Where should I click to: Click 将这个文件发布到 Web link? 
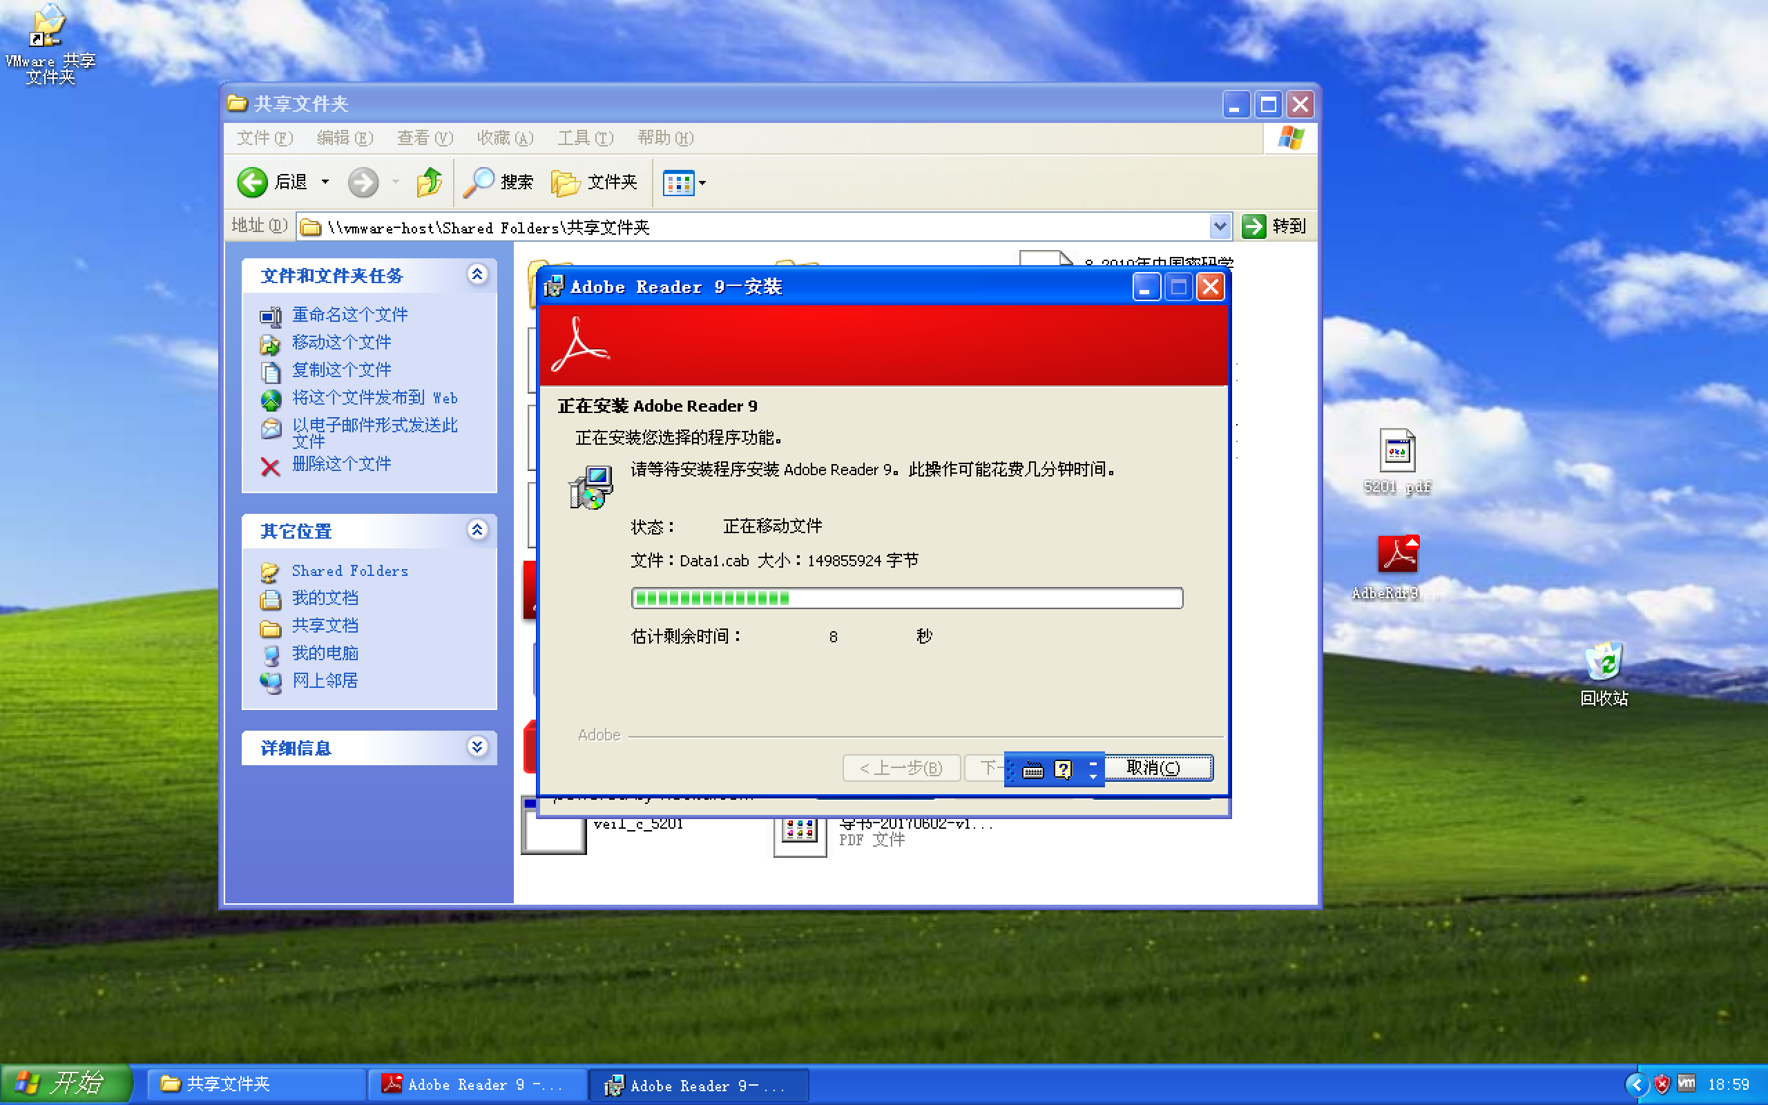[375, 398]
